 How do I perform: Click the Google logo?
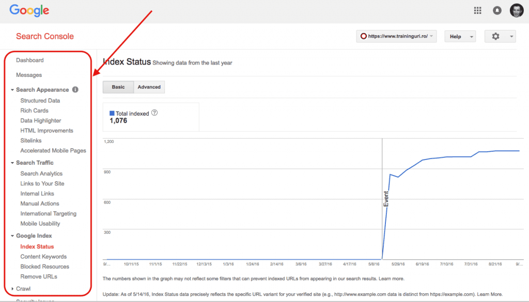[29, 10]
